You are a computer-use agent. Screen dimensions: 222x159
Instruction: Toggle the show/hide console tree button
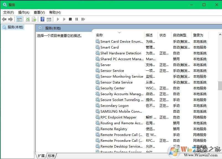(19, 19)
